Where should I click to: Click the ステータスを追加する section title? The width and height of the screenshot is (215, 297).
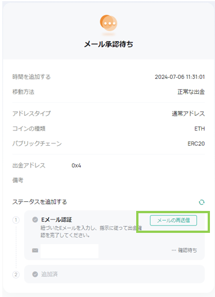click(x=39, y=202)
